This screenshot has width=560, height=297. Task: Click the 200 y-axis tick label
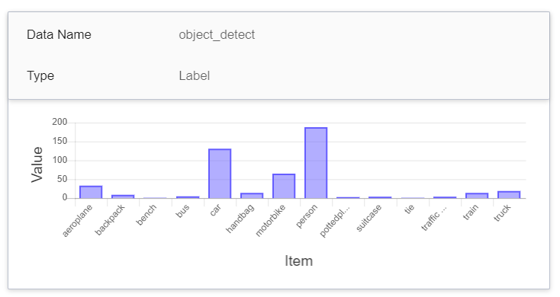pyautogui.click(x=60, y=122)
